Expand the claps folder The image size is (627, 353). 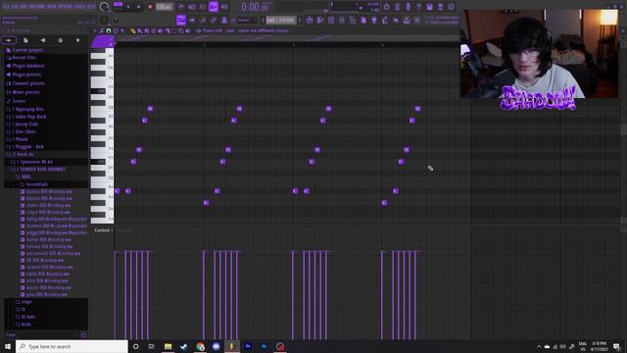(x=24, y=302)
